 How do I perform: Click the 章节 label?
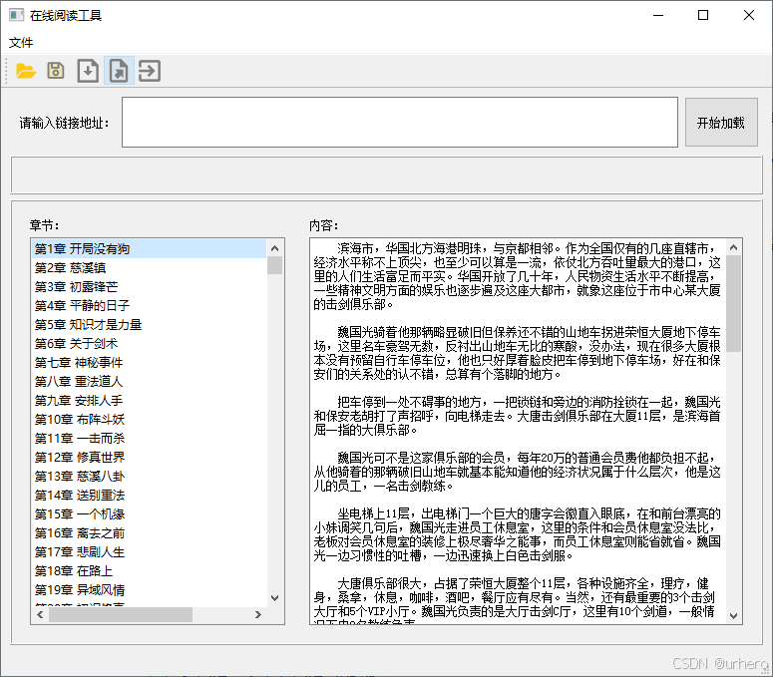[x=44, y=225]
